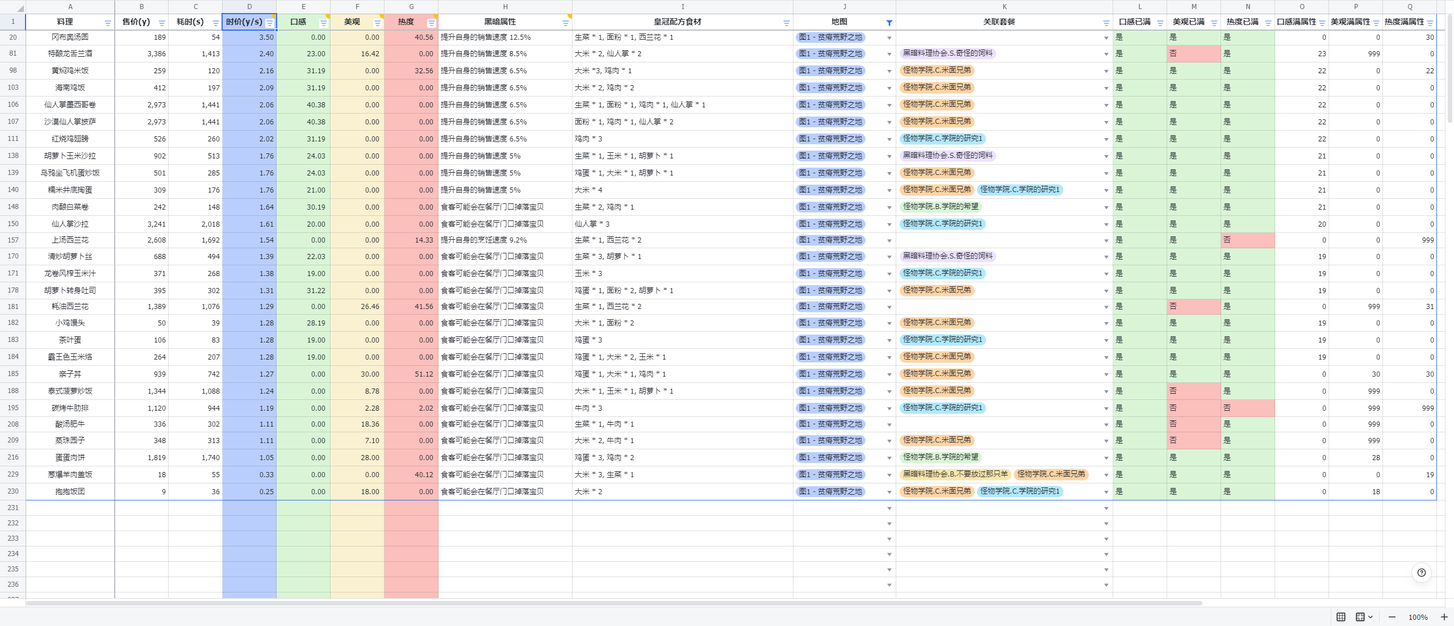Open filter for 美观满属性 column
This screenshot has height=626, width=1454.
pyautogui.click(x=1376, y=23)
